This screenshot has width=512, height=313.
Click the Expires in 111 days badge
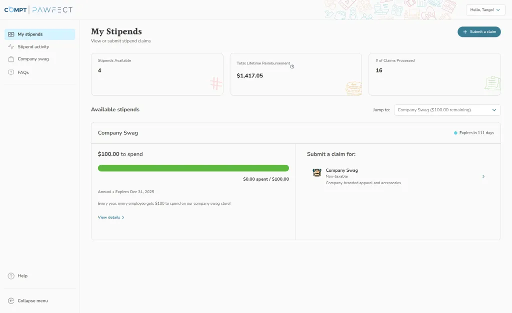[473, 133]
